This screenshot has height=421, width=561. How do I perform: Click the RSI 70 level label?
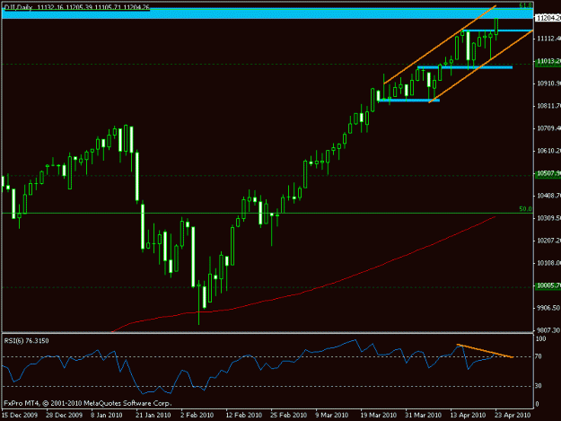[x=538, y=356]
